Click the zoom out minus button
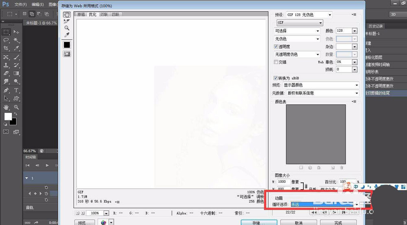Viewport: 407px width, 225px height. [77, 213]
